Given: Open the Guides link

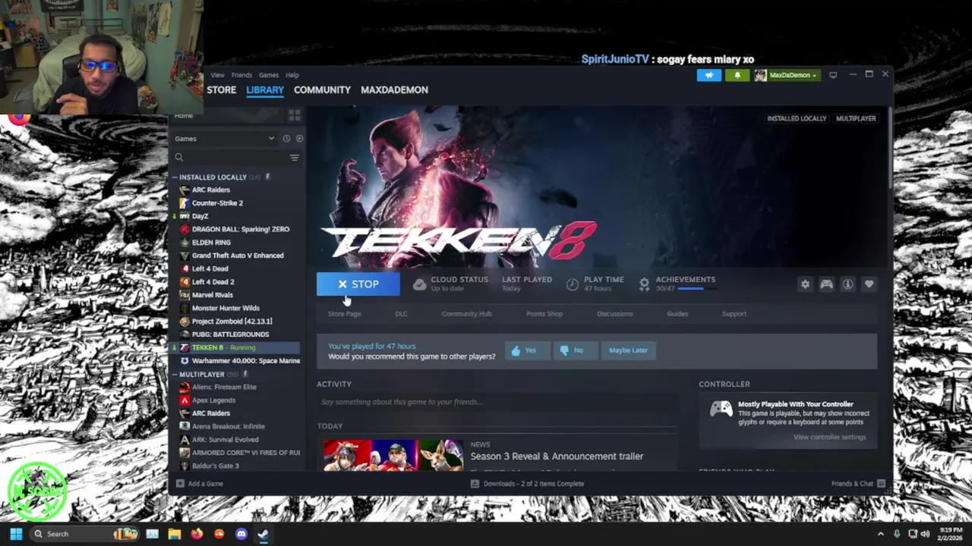Looking at the screenshot, I should click(677, 314).
